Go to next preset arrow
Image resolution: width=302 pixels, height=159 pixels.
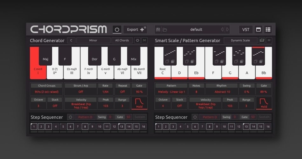point(228,29)
